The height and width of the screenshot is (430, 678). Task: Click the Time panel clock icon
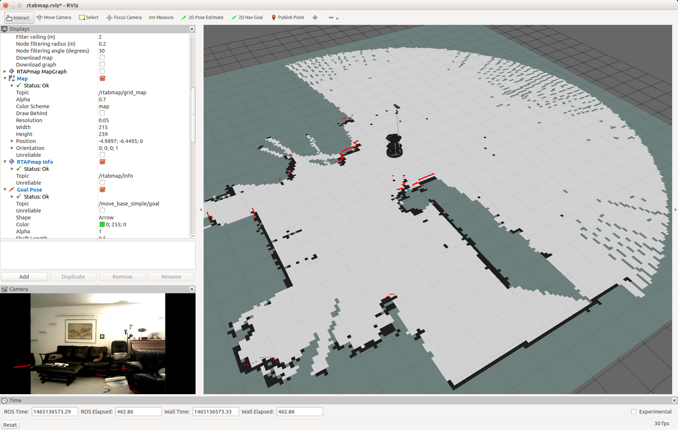coord(4,400)
